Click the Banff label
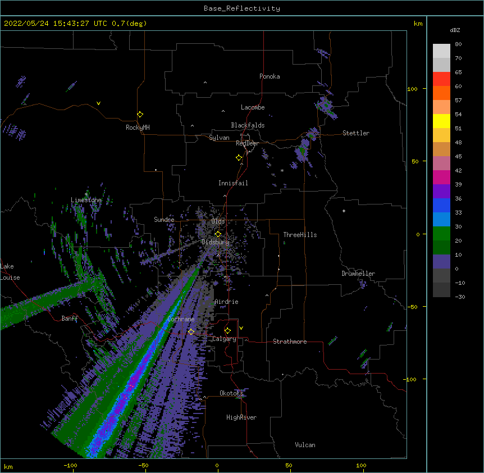This screenshot has width=484, height=473. (x=70, y=319)
